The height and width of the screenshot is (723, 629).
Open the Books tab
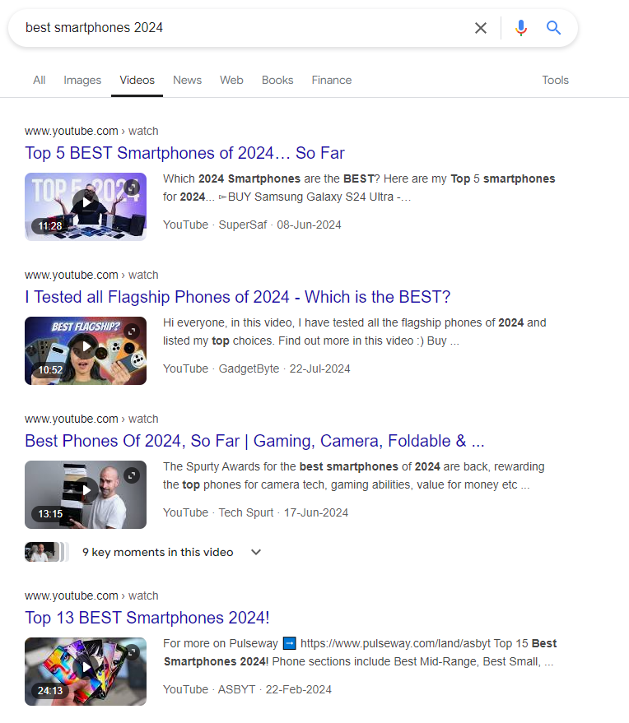(x=277, y=81)
